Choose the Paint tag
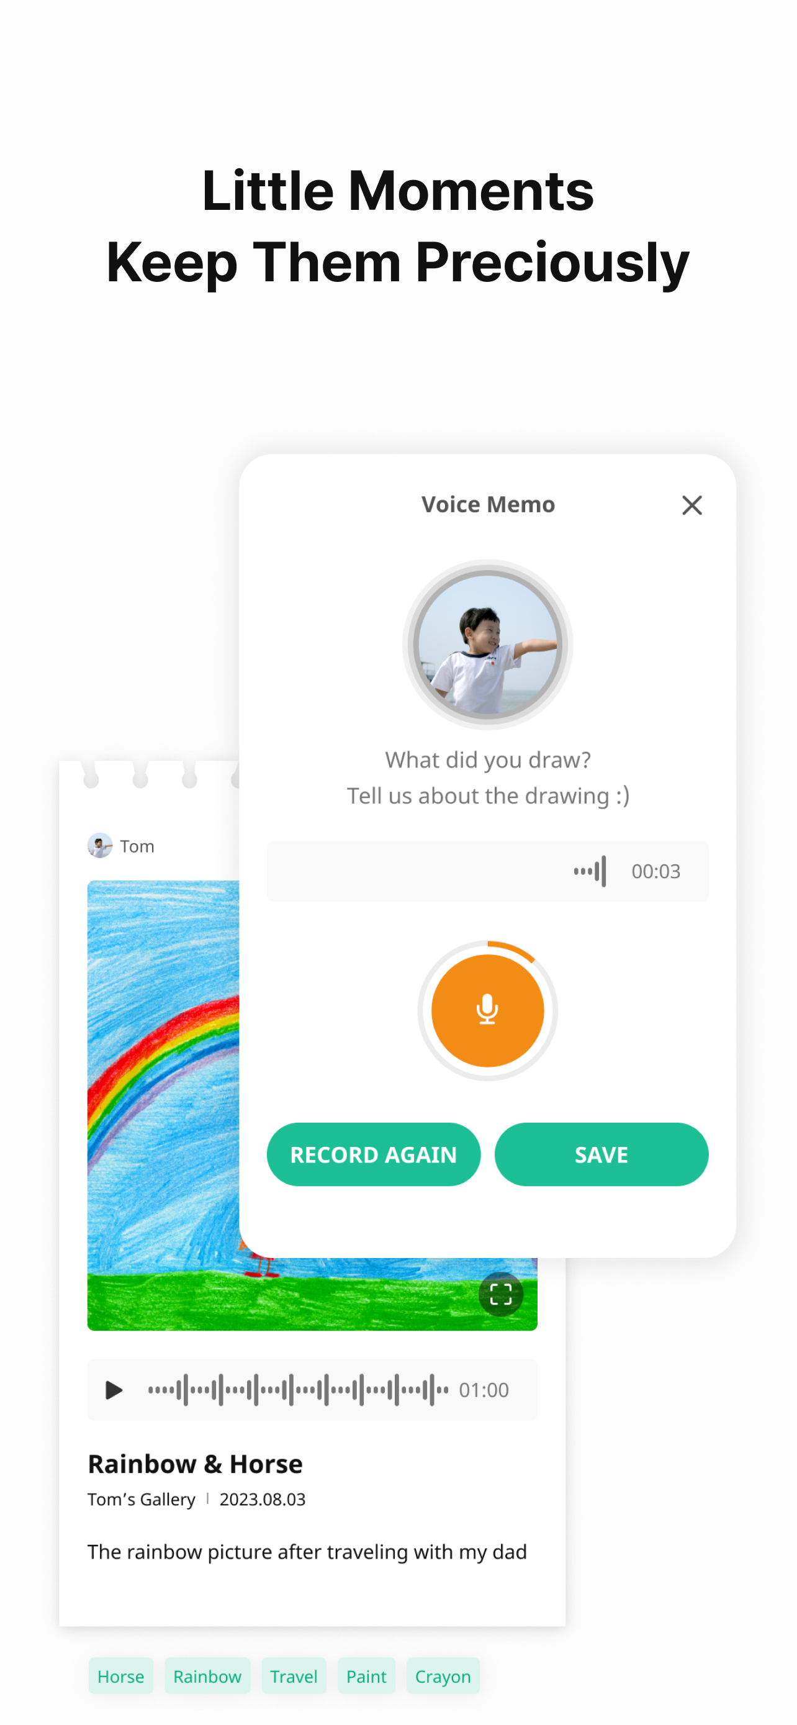Viewport: 797px width, 1725px height. click(366, 1676)
